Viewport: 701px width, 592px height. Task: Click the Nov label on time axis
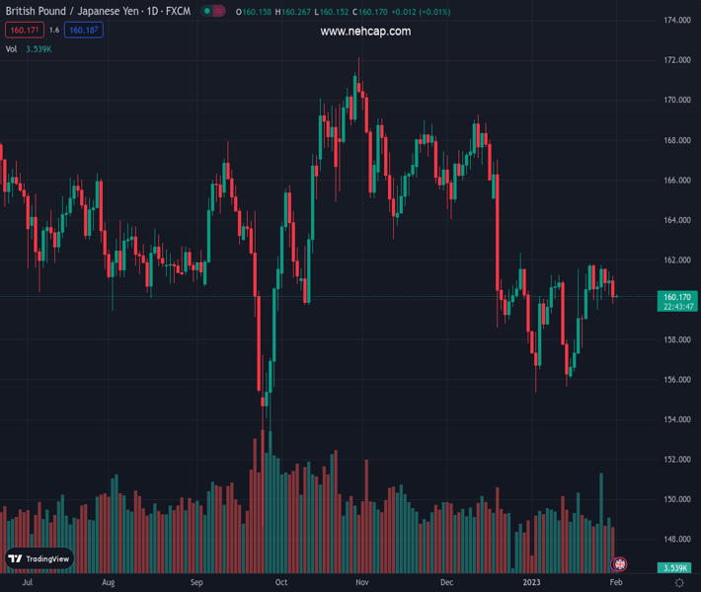click(x=362, y=583)
